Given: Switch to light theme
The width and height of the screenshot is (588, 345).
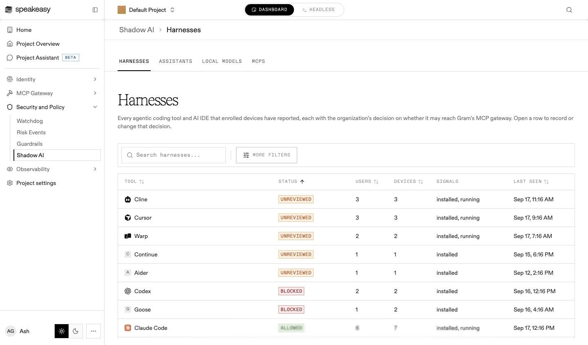Looking at the screenshot, I should (62, 331).
